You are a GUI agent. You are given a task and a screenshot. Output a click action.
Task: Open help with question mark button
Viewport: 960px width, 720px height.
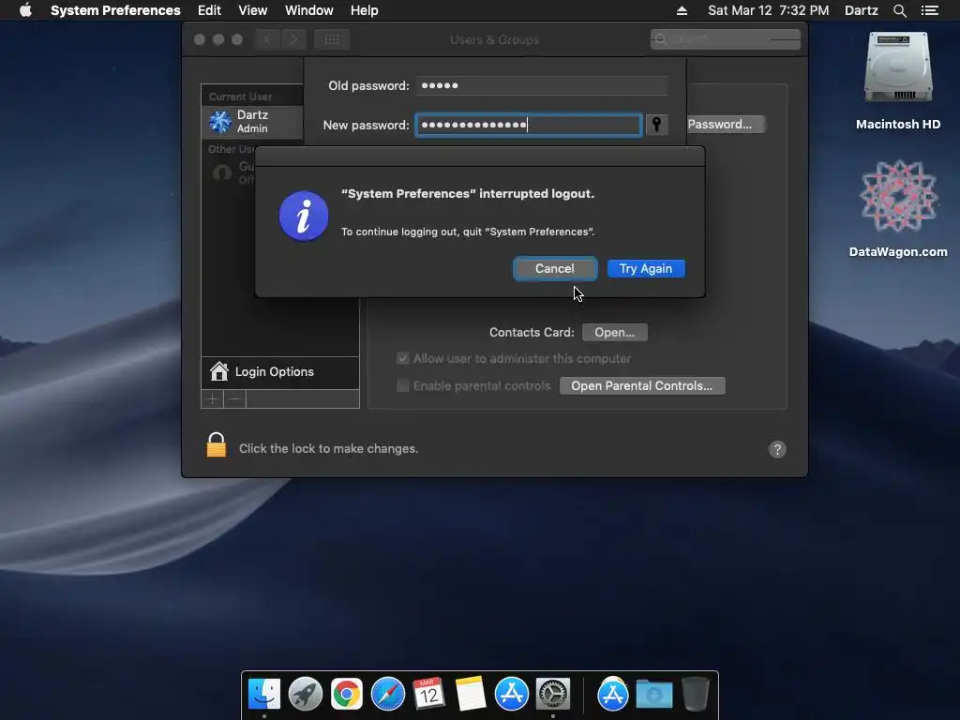777,449
